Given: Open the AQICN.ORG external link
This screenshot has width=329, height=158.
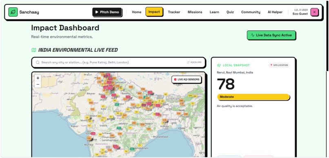Looking at the screenshot, I should (x=194, y=62).
